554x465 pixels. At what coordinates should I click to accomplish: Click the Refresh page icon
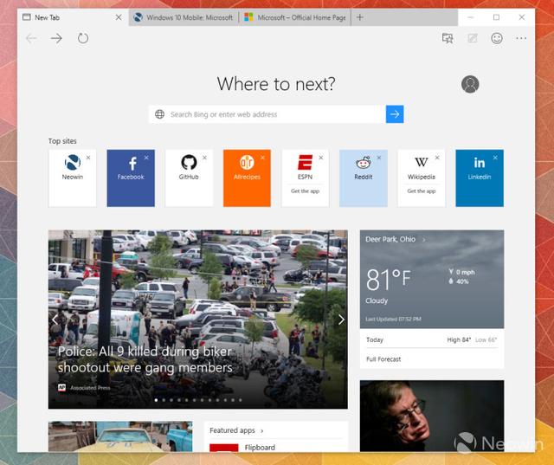(x=83, y=38)
